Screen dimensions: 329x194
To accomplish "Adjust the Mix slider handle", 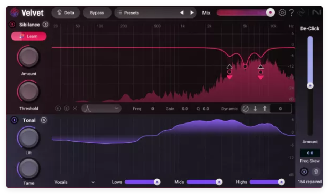I will tap(270, 12).
